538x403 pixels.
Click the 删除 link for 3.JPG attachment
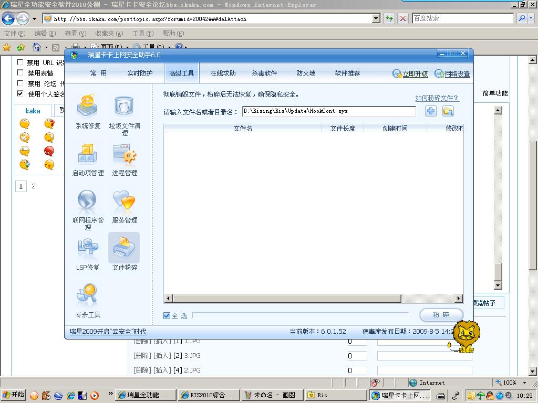click(x=142, y=356)
